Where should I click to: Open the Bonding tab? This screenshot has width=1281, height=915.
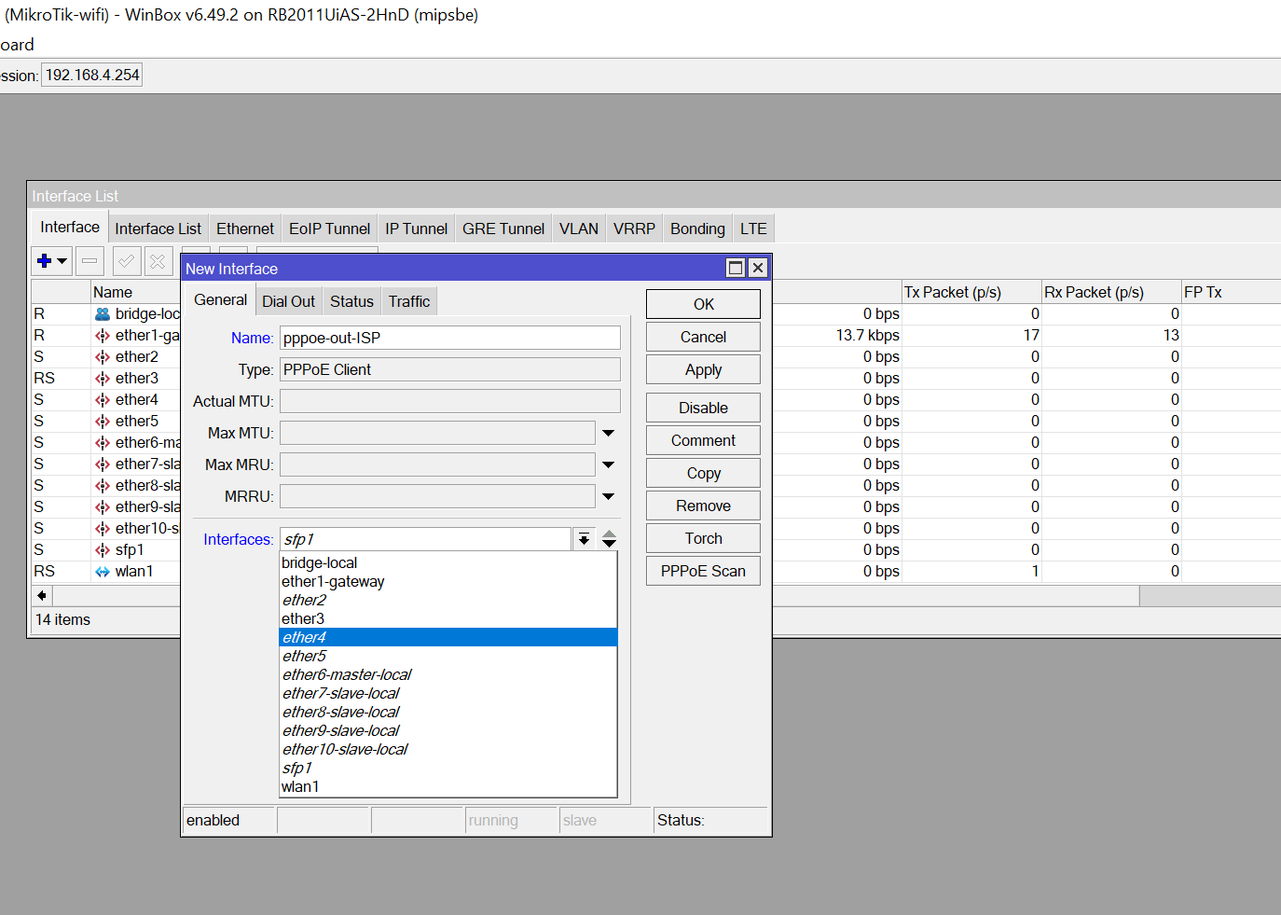pyautogui.click(x=697, y=229)
